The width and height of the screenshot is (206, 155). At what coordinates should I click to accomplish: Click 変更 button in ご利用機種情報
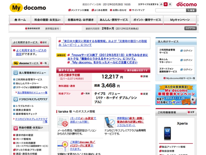coord(191,112)
